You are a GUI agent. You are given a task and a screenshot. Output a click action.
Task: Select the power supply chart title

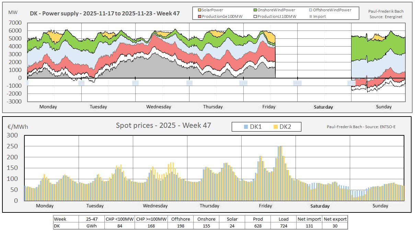pyautogui.click(x=105, y=14)
